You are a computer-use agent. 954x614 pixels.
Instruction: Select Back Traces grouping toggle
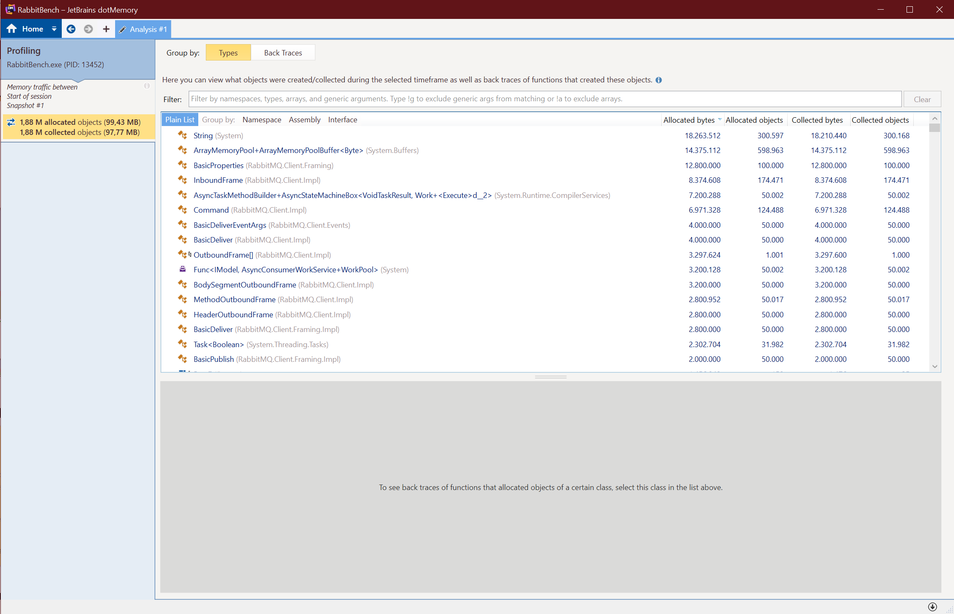tap(283, 53)
